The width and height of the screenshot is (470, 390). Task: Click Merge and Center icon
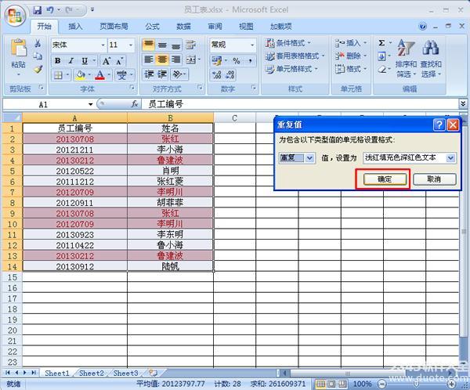pos(191,60)
